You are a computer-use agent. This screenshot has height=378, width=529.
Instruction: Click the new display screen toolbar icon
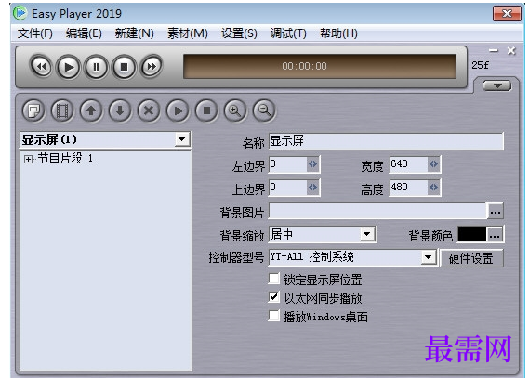(x=33, y=111)
